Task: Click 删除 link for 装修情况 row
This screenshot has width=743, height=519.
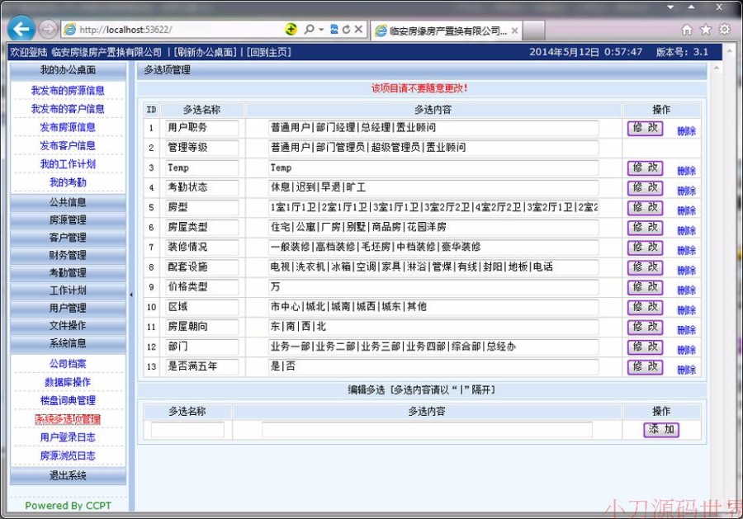Action: click(x=686, y=251)
